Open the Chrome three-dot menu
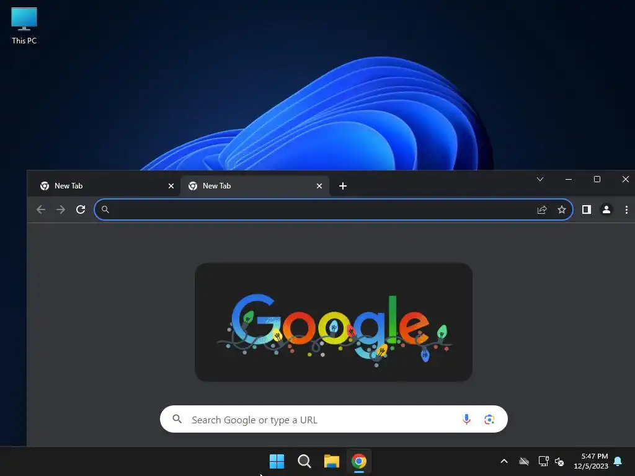 click(626, 209)
